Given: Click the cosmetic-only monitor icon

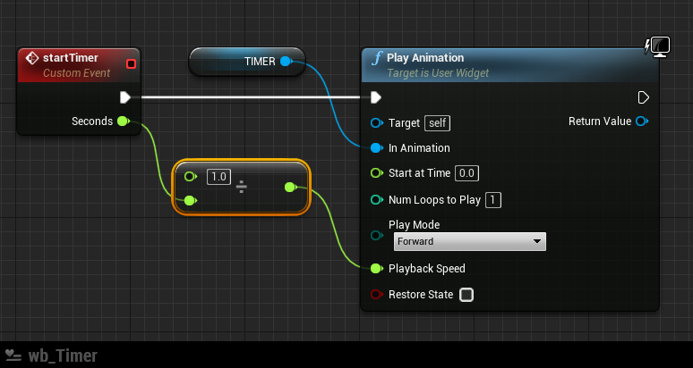Looking at the screenshot, I should (x=658, y=46).
